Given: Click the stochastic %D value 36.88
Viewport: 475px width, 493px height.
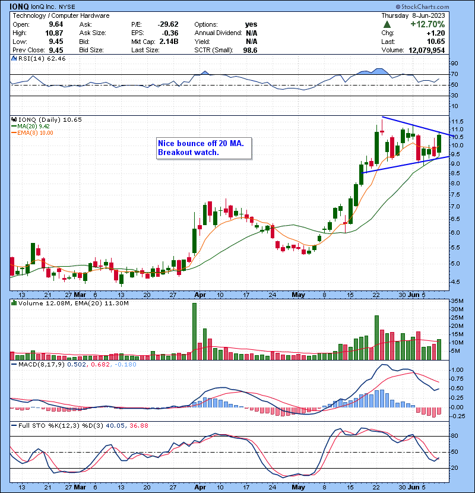Looking at the screenshot, I should pyautogui.click(x=138, y=425).
